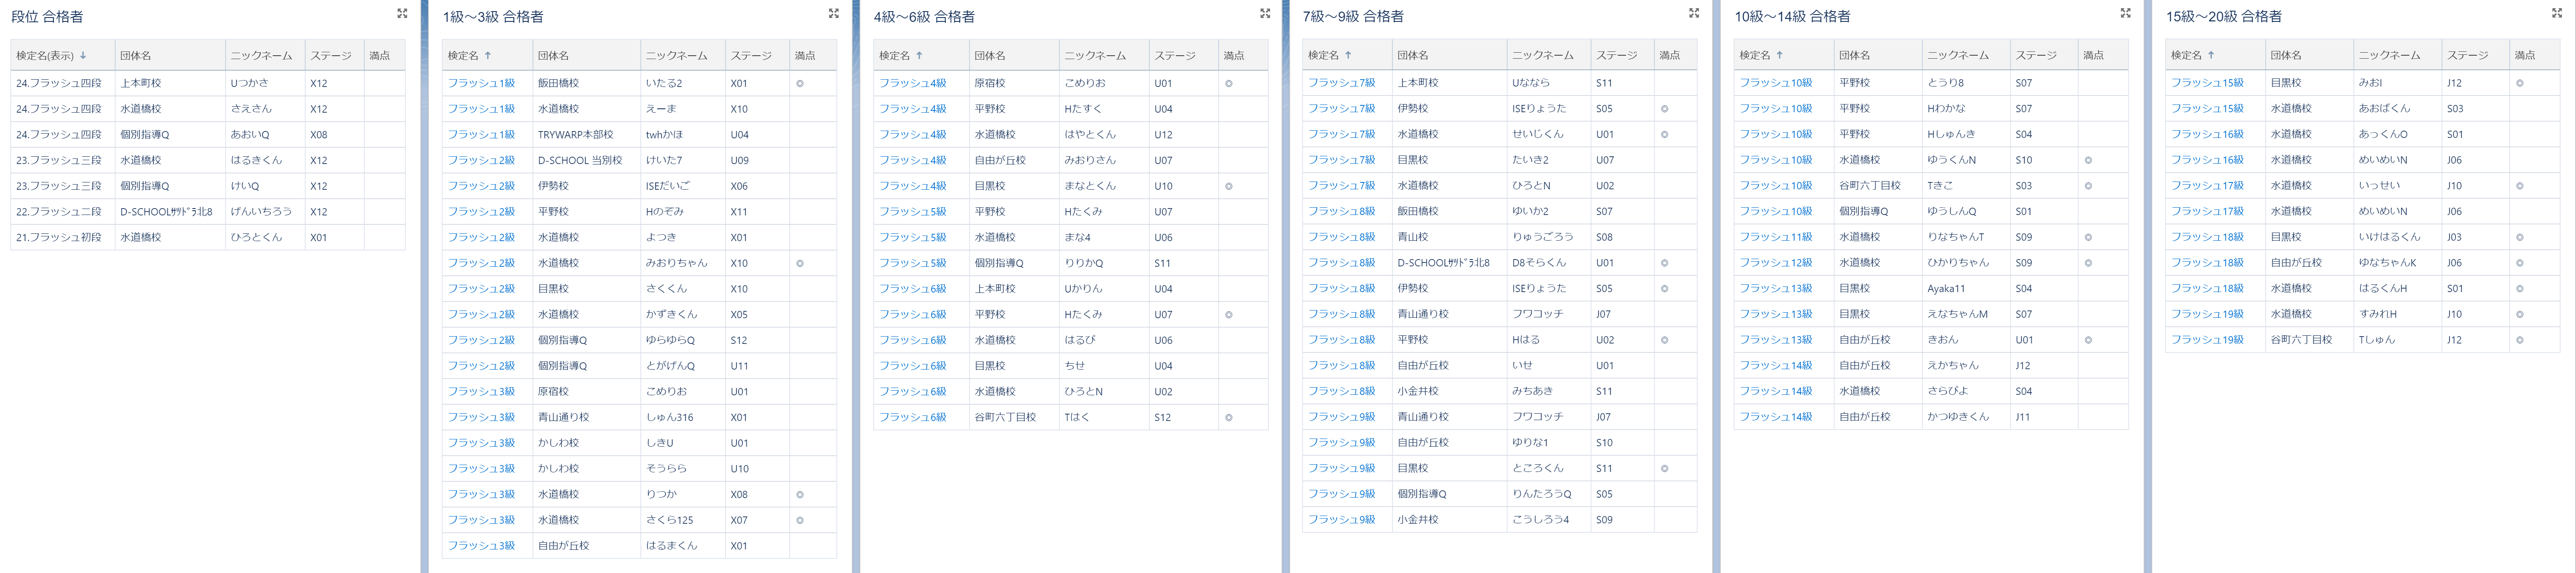Open フラッシュ1級 link for えーま

481,109
